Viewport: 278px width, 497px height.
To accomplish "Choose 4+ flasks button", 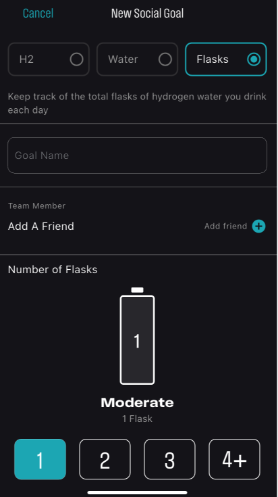I will [x=234, y=459].
